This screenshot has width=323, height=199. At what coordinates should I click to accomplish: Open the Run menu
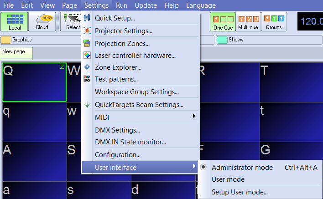[121, 5]
